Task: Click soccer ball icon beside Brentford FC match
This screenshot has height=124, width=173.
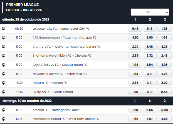Action: (3, 47)
